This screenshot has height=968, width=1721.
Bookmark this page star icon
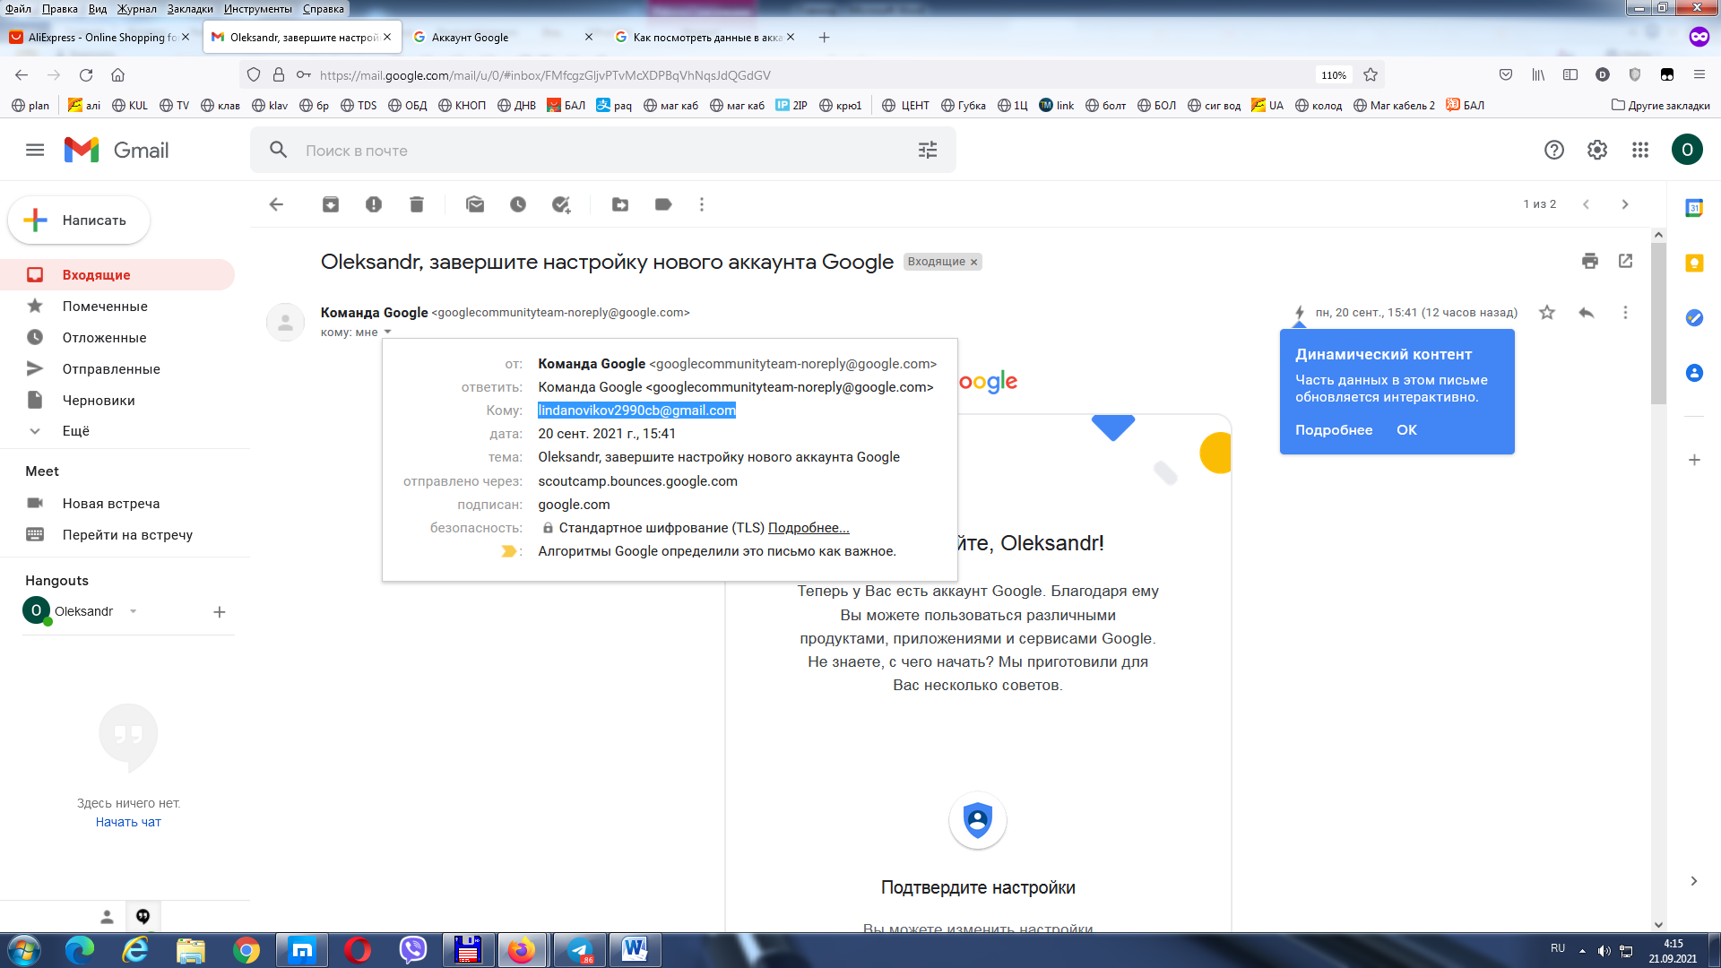point(1371,75)
